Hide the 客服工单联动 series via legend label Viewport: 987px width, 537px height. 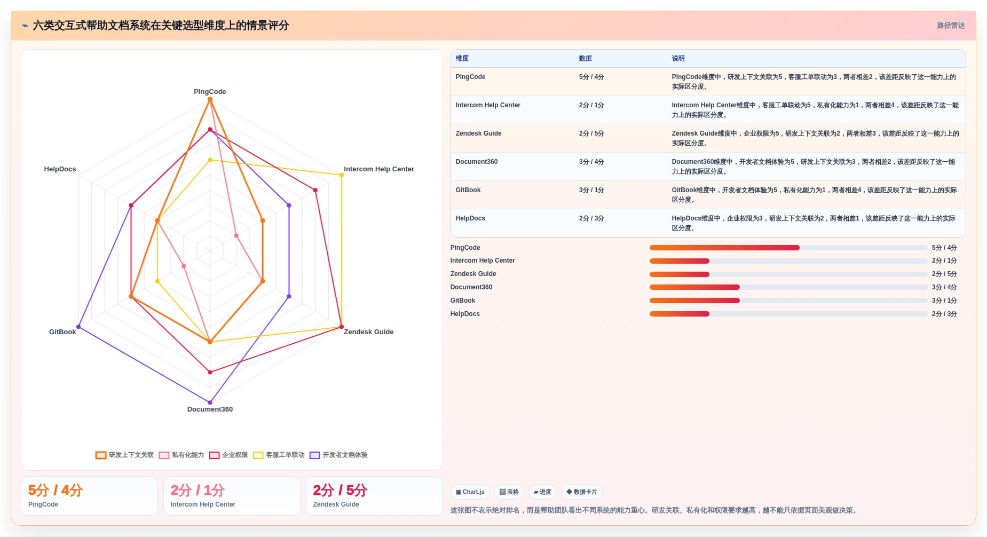point(285,455)
